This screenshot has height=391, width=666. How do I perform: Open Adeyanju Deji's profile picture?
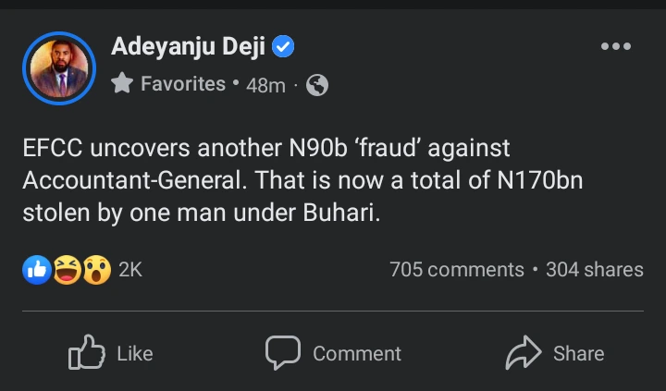(59, 68)
